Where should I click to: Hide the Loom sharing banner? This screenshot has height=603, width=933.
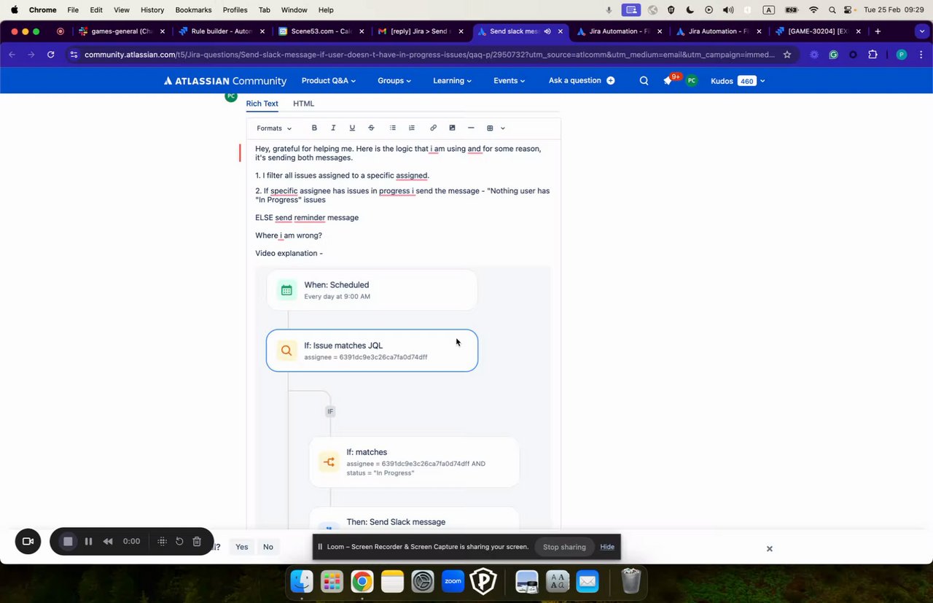[607, 547]
